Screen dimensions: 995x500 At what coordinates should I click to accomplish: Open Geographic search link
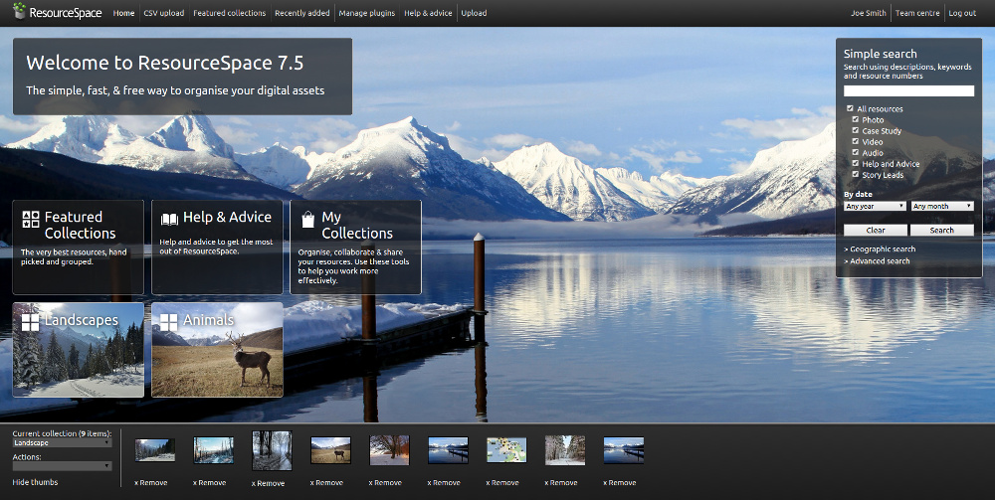[880, 250]
